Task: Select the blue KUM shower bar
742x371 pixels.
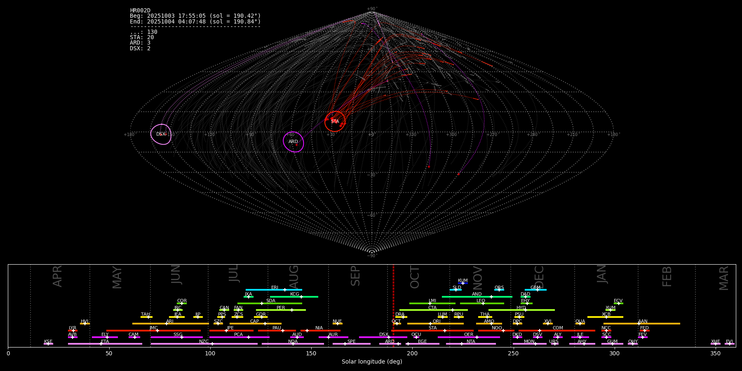Action: coord(463,283)
